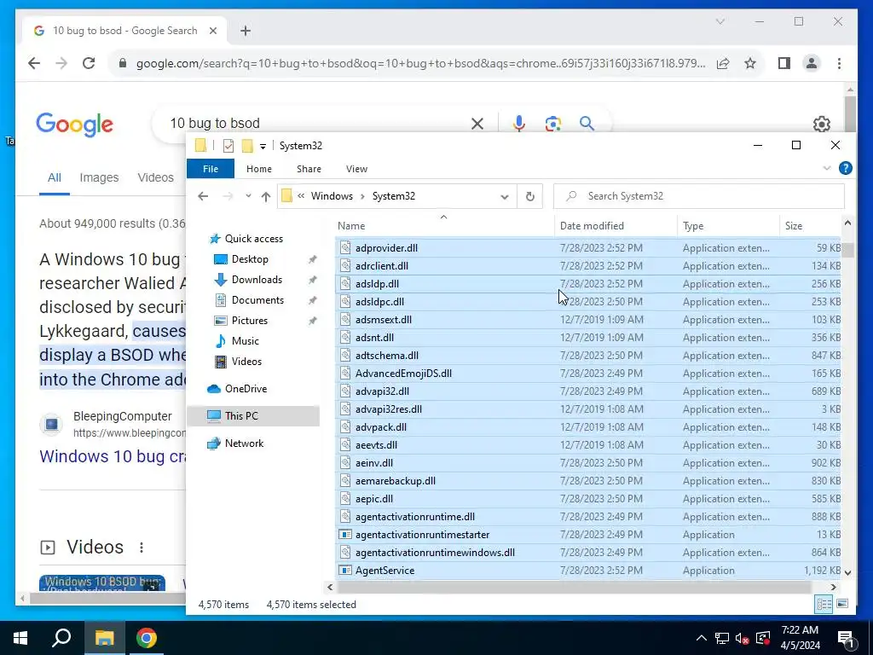
Task: Select Downloads in navigation pane
Action: (x=257, y=280)
